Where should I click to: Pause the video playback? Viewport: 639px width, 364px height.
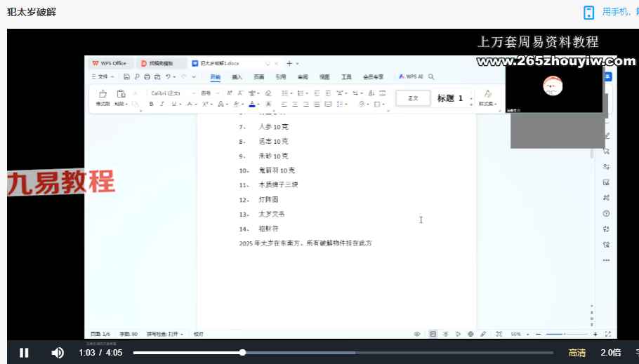(x=24, y=353)
